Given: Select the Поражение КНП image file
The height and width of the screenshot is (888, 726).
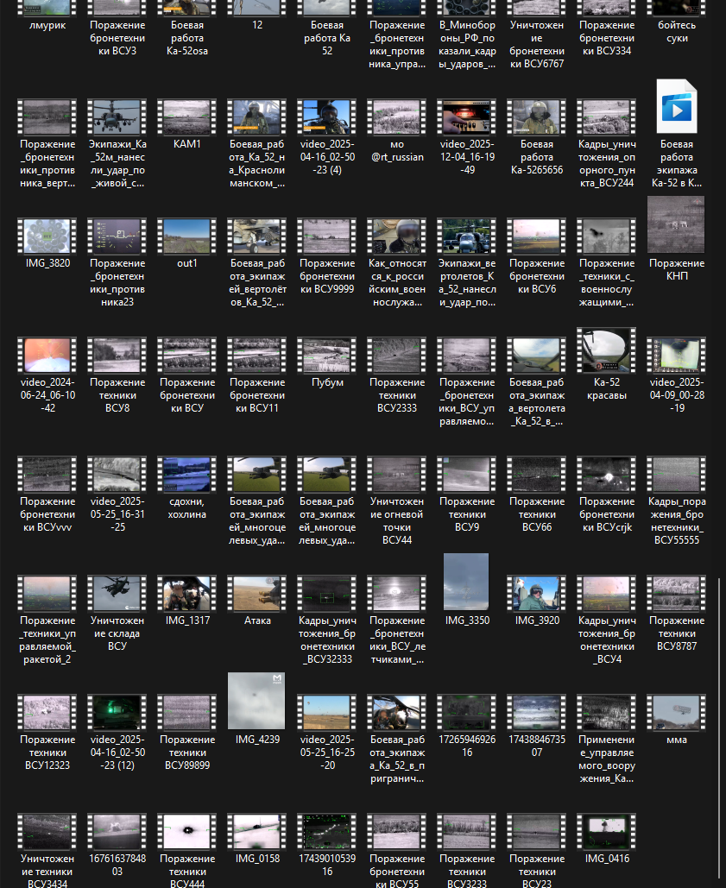Looking at the screenshot, I should [677, 239].
